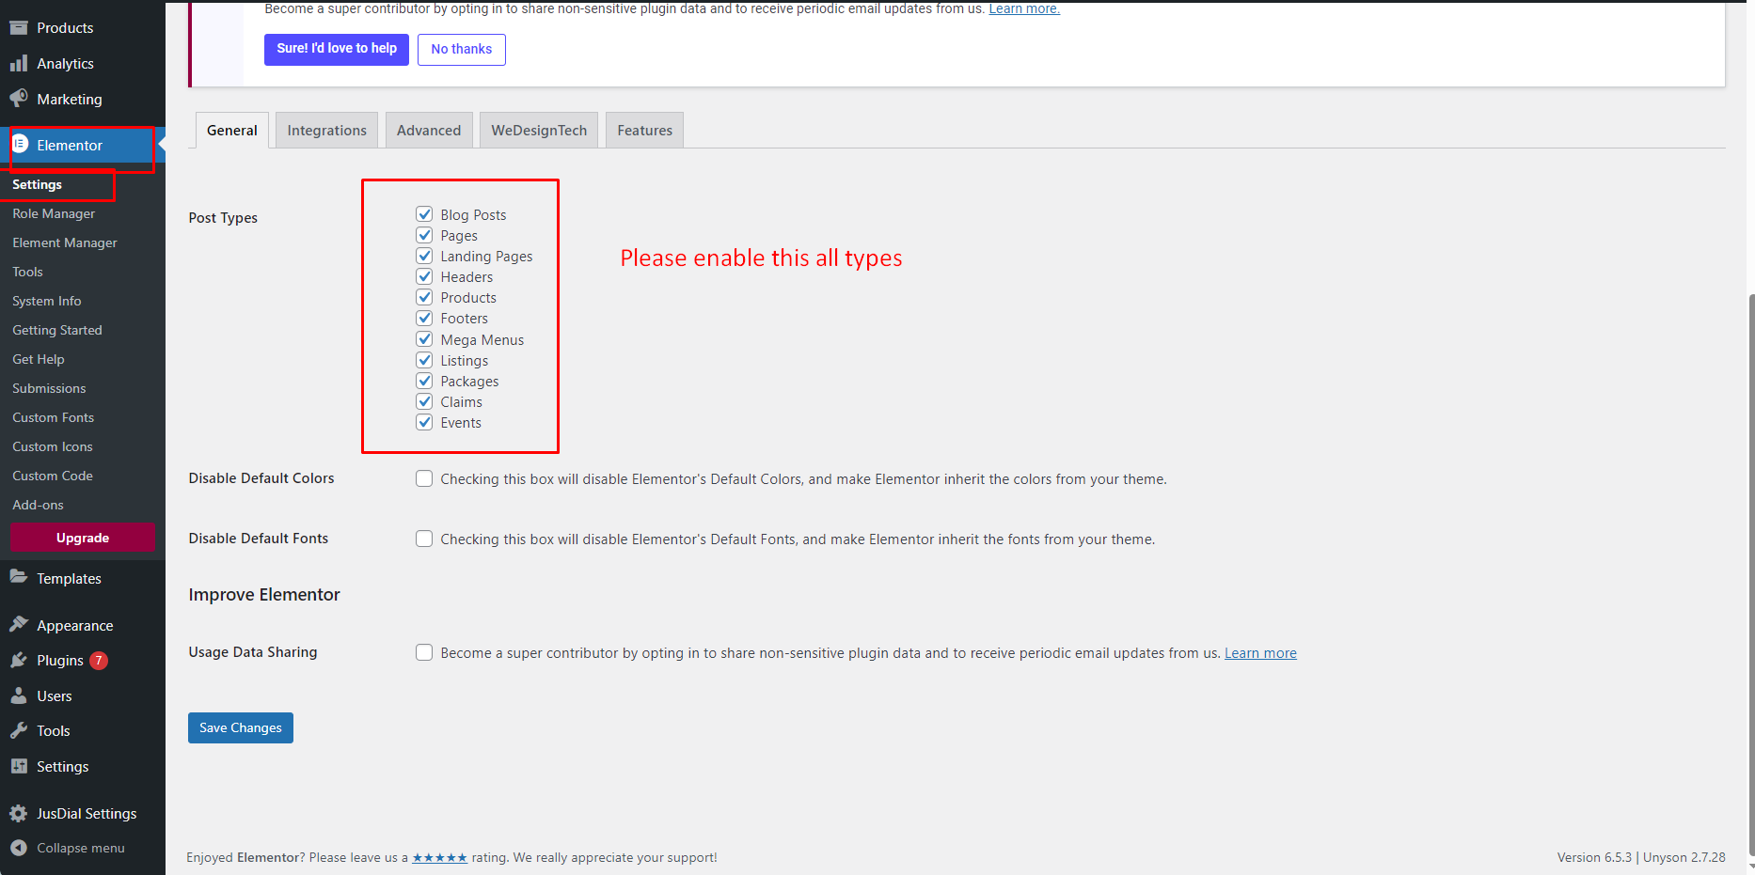Toggle the Events checkbox
Image resolution: width=1755 pixels, height=875 pixels.
pos(424,422)
